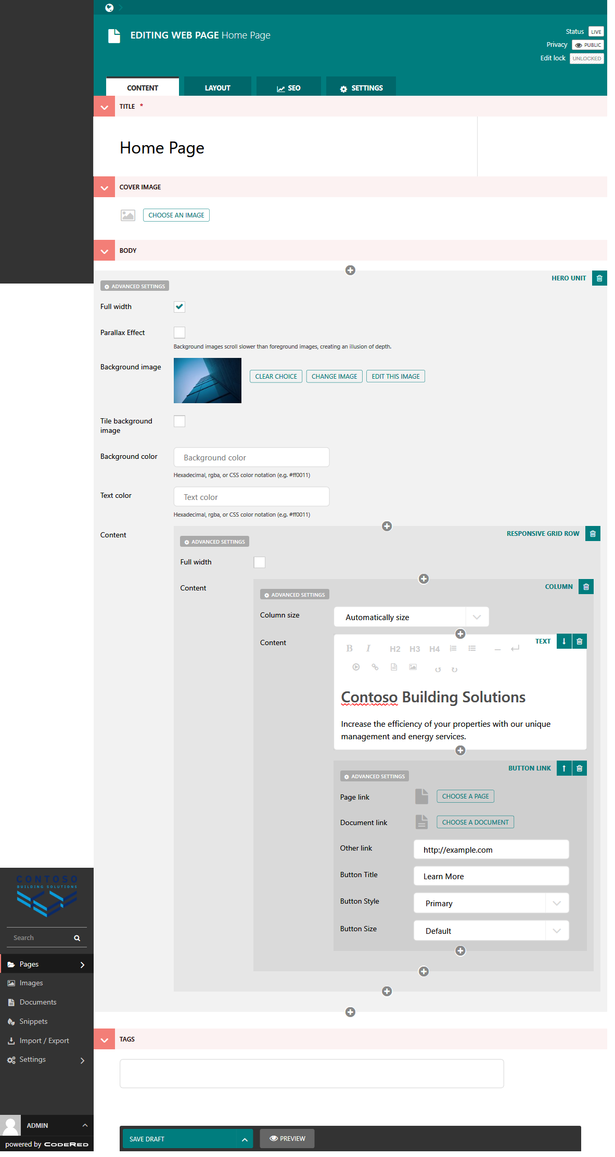Image resolution: width=615 pixels, height=1157 pixels.
Task: Open the Column size dropdown
Action: tap(411, 617)
